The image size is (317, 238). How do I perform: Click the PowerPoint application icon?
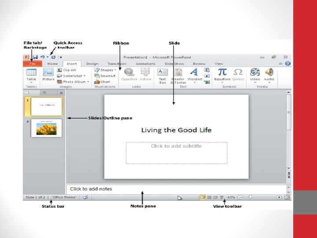26,57
